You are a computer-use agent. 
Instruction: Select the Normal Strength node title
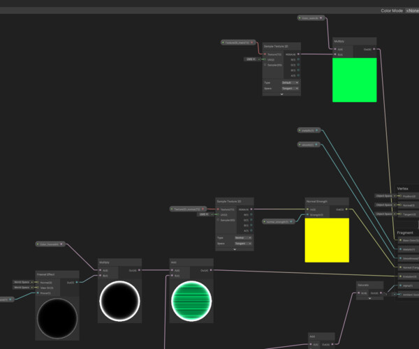click(316, 201)
